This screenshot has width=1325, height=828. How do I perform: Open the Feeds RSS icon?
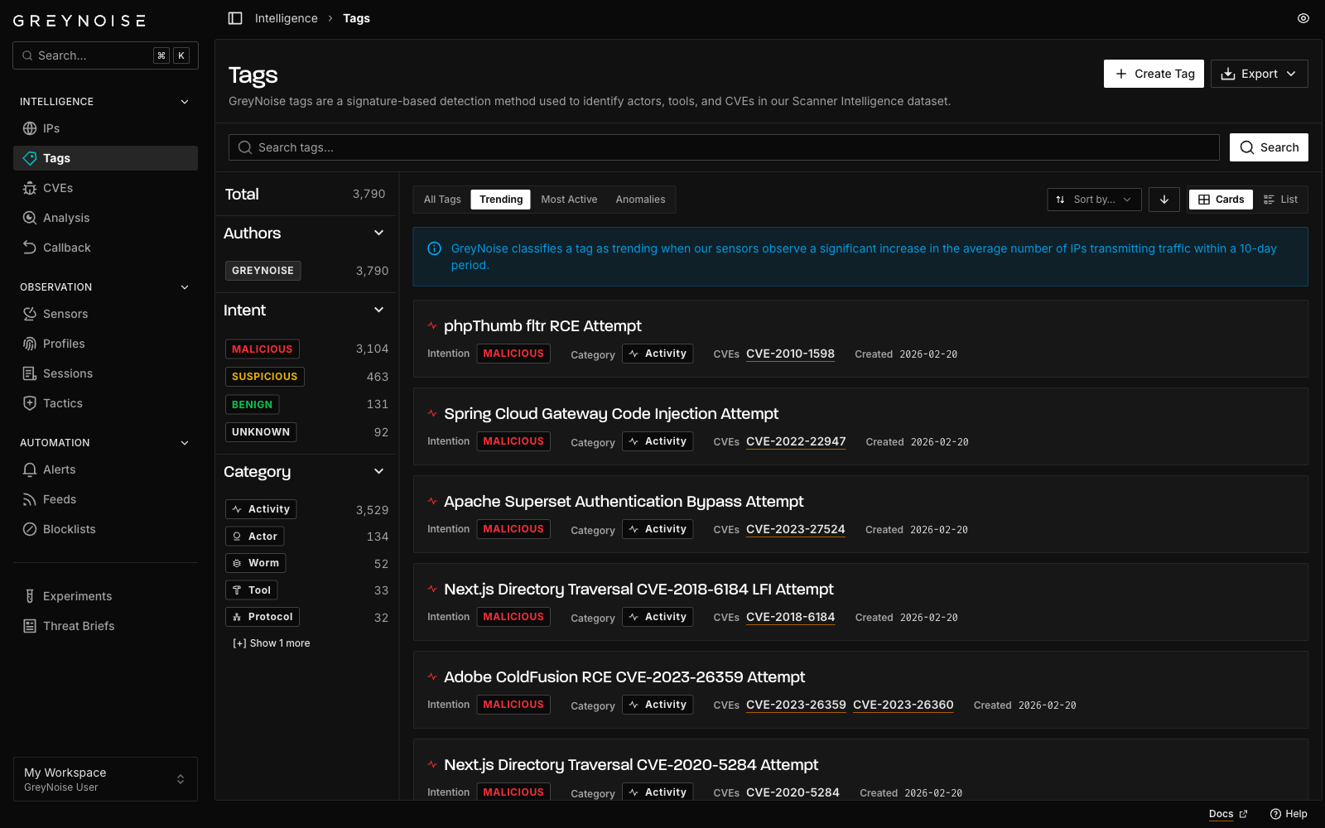pos(30,499)
